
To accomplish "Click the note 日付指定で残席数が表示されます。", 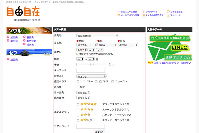I will 95,54.
